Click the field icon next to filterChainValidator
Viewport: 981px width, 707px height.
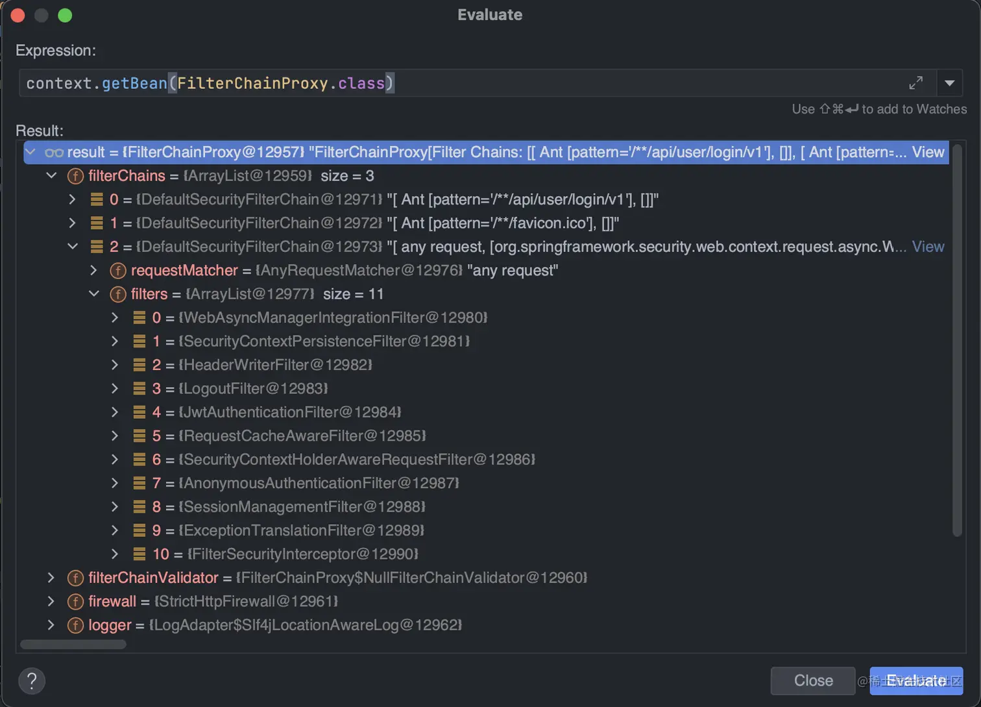[x=75, y=578]
